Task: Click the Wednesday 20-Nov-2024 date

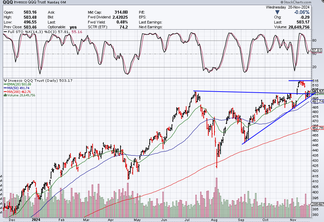Action: [288, 7]
